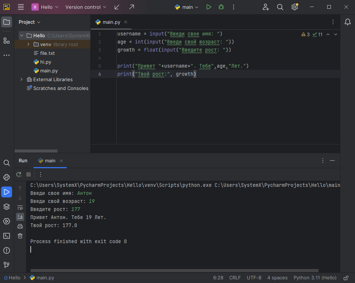Open the Notifications bell
The image size is (355, 283).
(348, 22)
